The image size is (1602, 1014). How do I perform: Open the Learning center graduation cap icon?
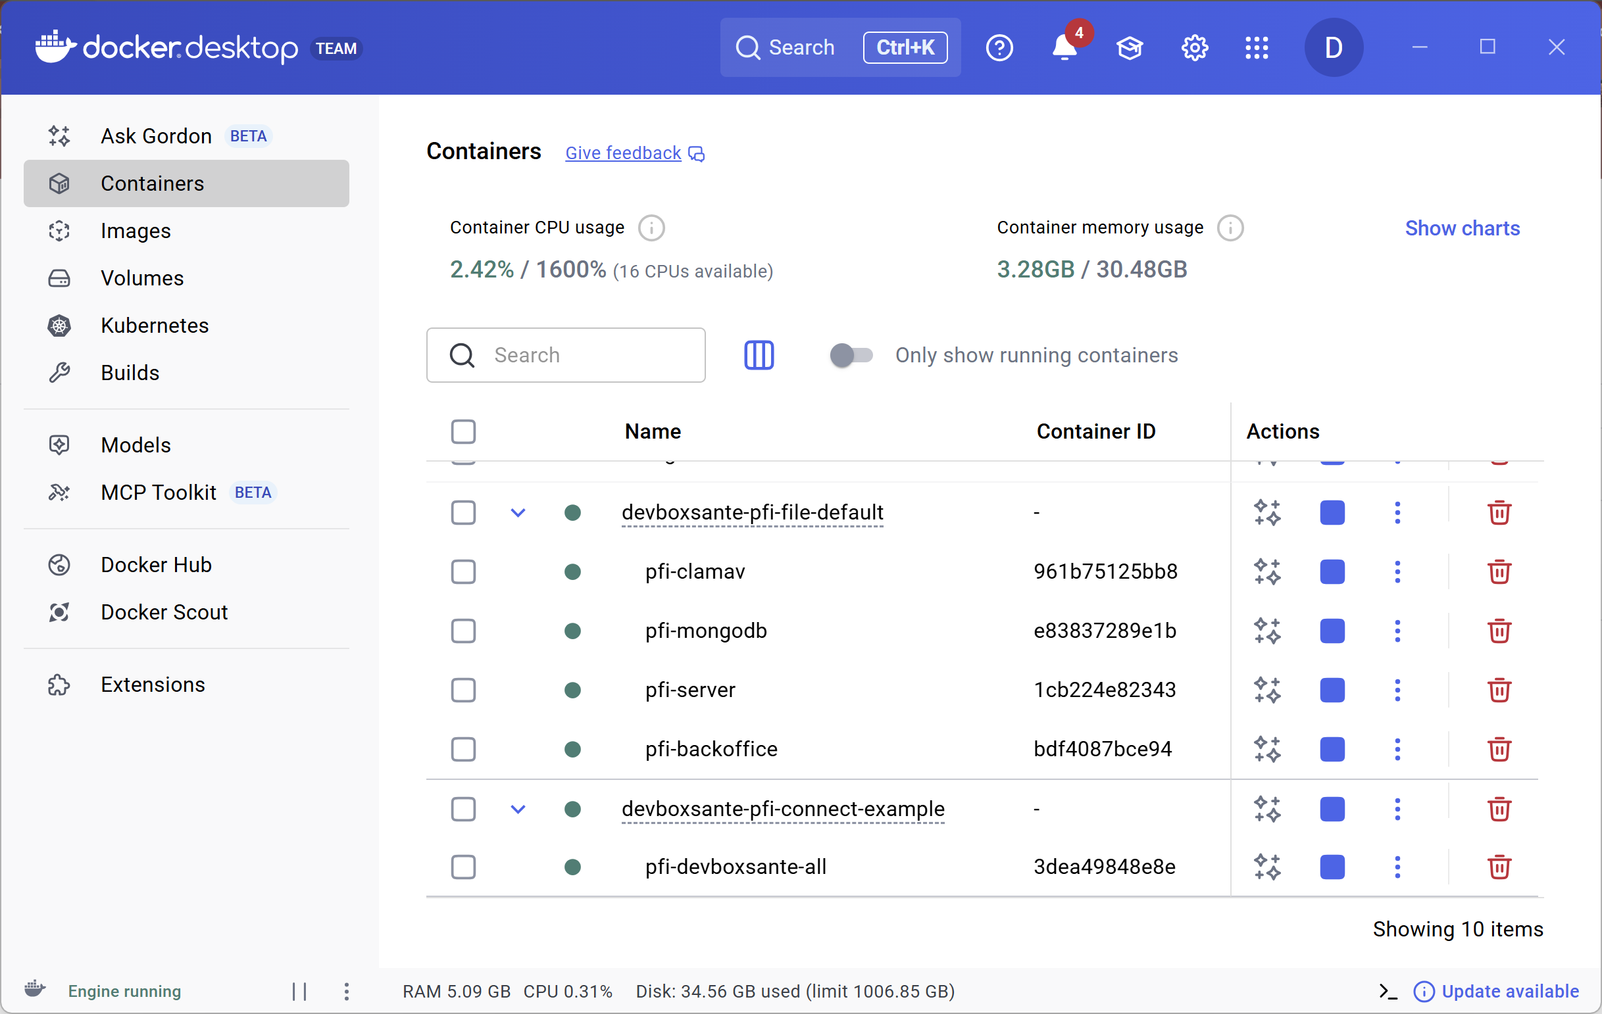[1130, 48]
